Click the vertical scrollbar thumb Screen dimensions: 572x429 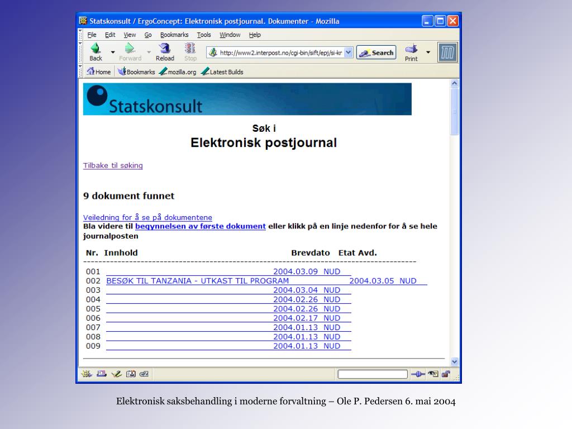coord(455,111)
